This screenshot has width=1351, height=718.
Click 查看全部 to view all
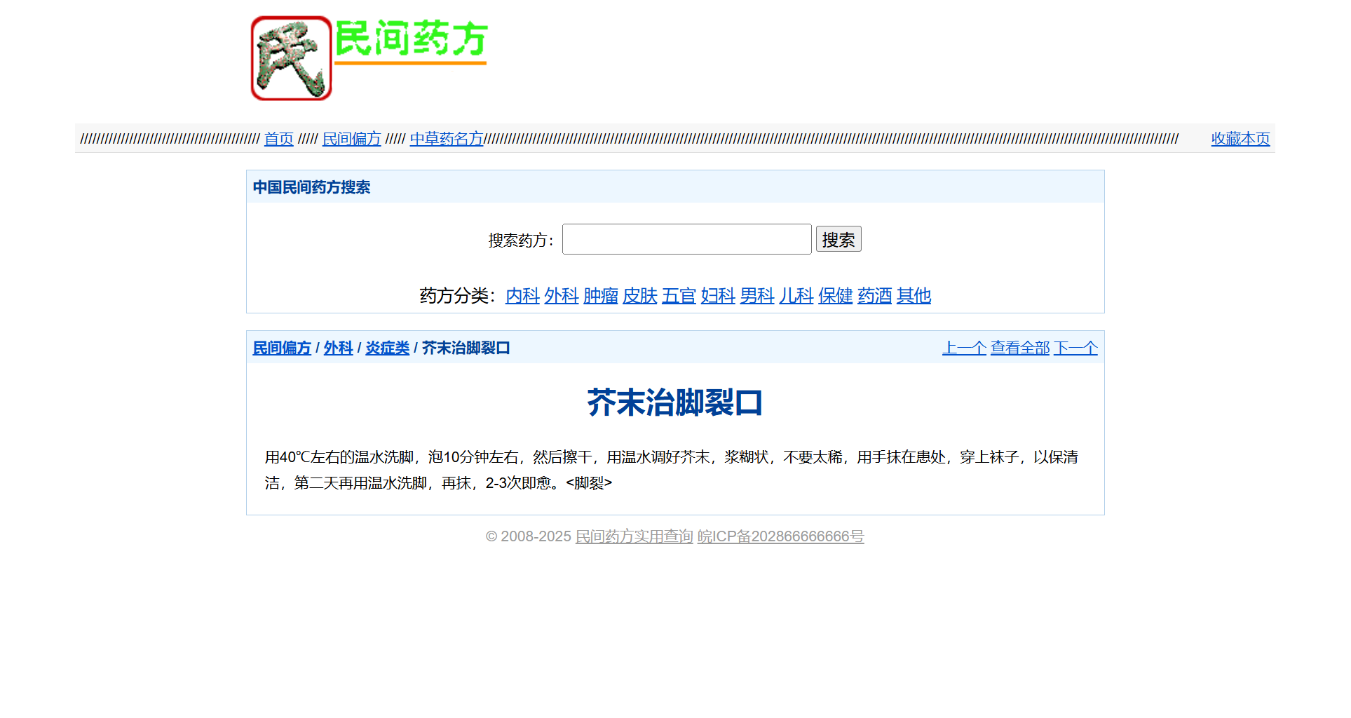click(1019, 347)
